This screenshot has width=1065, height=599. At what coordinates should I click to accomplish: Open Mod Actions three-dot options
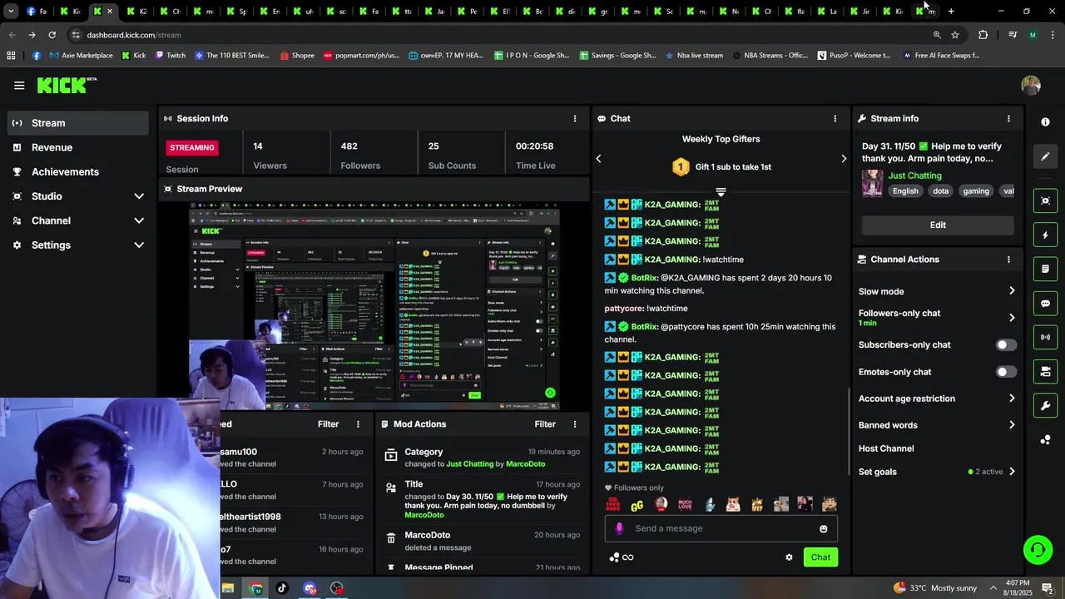574,424
